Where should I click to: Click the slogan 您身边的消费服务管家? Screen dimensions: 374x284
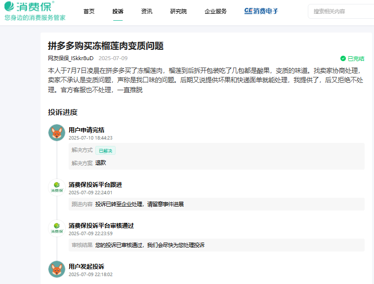(35, 18)
